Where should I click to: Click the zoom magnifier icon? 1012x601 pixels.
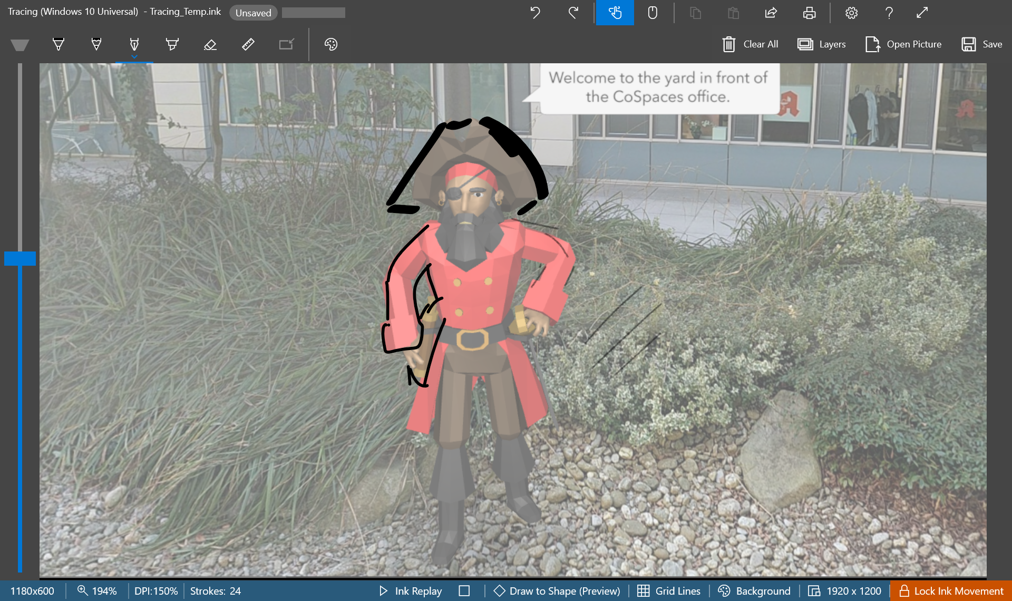(x=82, y=590)
